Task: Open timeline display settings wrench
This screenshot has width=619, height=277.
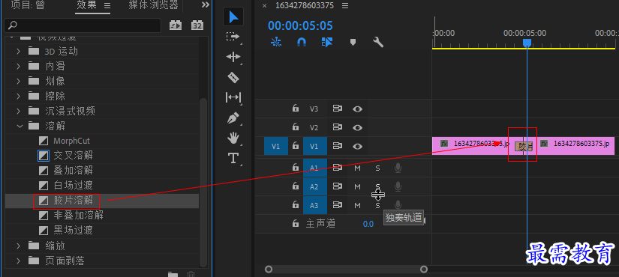Action: pyautogui.click(x=378, y=42)
